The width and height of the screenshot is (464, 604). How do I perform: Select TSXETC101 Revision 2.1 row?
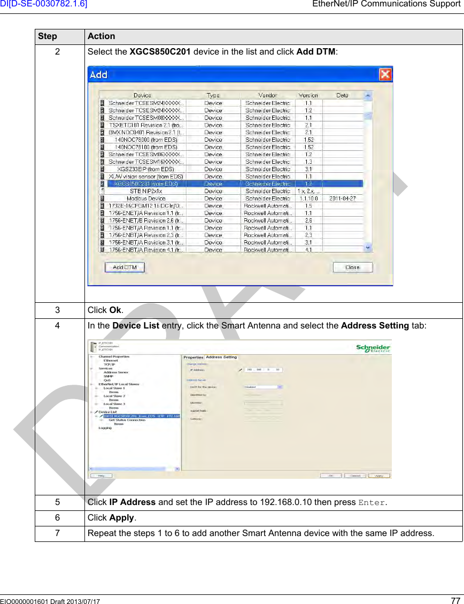point(231,125)
